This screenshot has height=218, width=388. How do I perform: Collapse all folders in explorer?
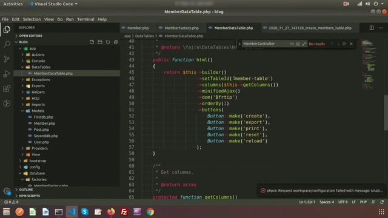[x=116, y=42]
